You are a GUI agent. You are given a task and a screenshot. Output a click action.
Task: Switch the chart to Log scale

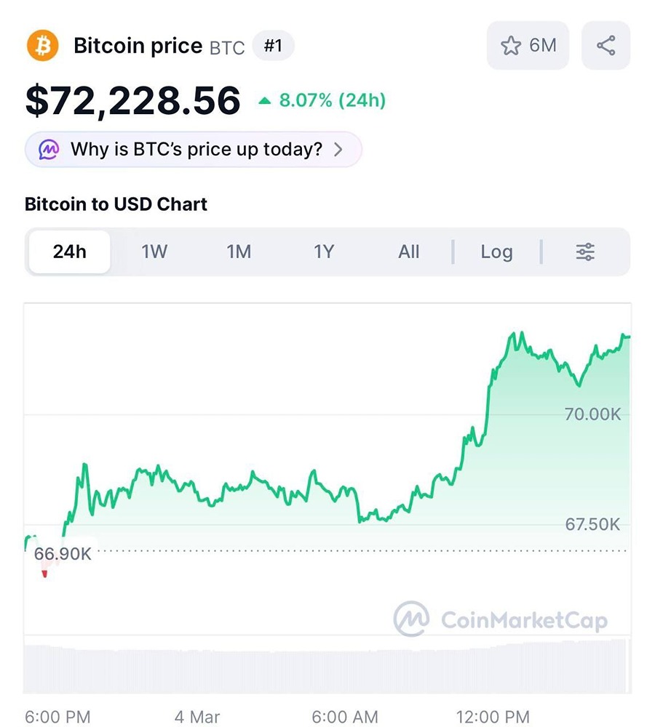click(x=496, y=252)
